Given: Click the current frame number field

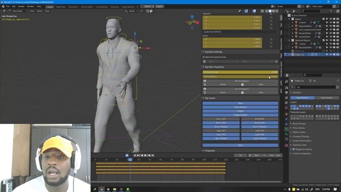Looking at the screenshot, I should pos(240,155).
